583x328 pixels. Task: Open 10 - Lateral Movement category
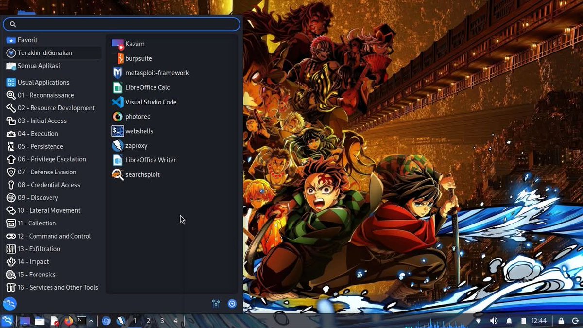[53, 210]
